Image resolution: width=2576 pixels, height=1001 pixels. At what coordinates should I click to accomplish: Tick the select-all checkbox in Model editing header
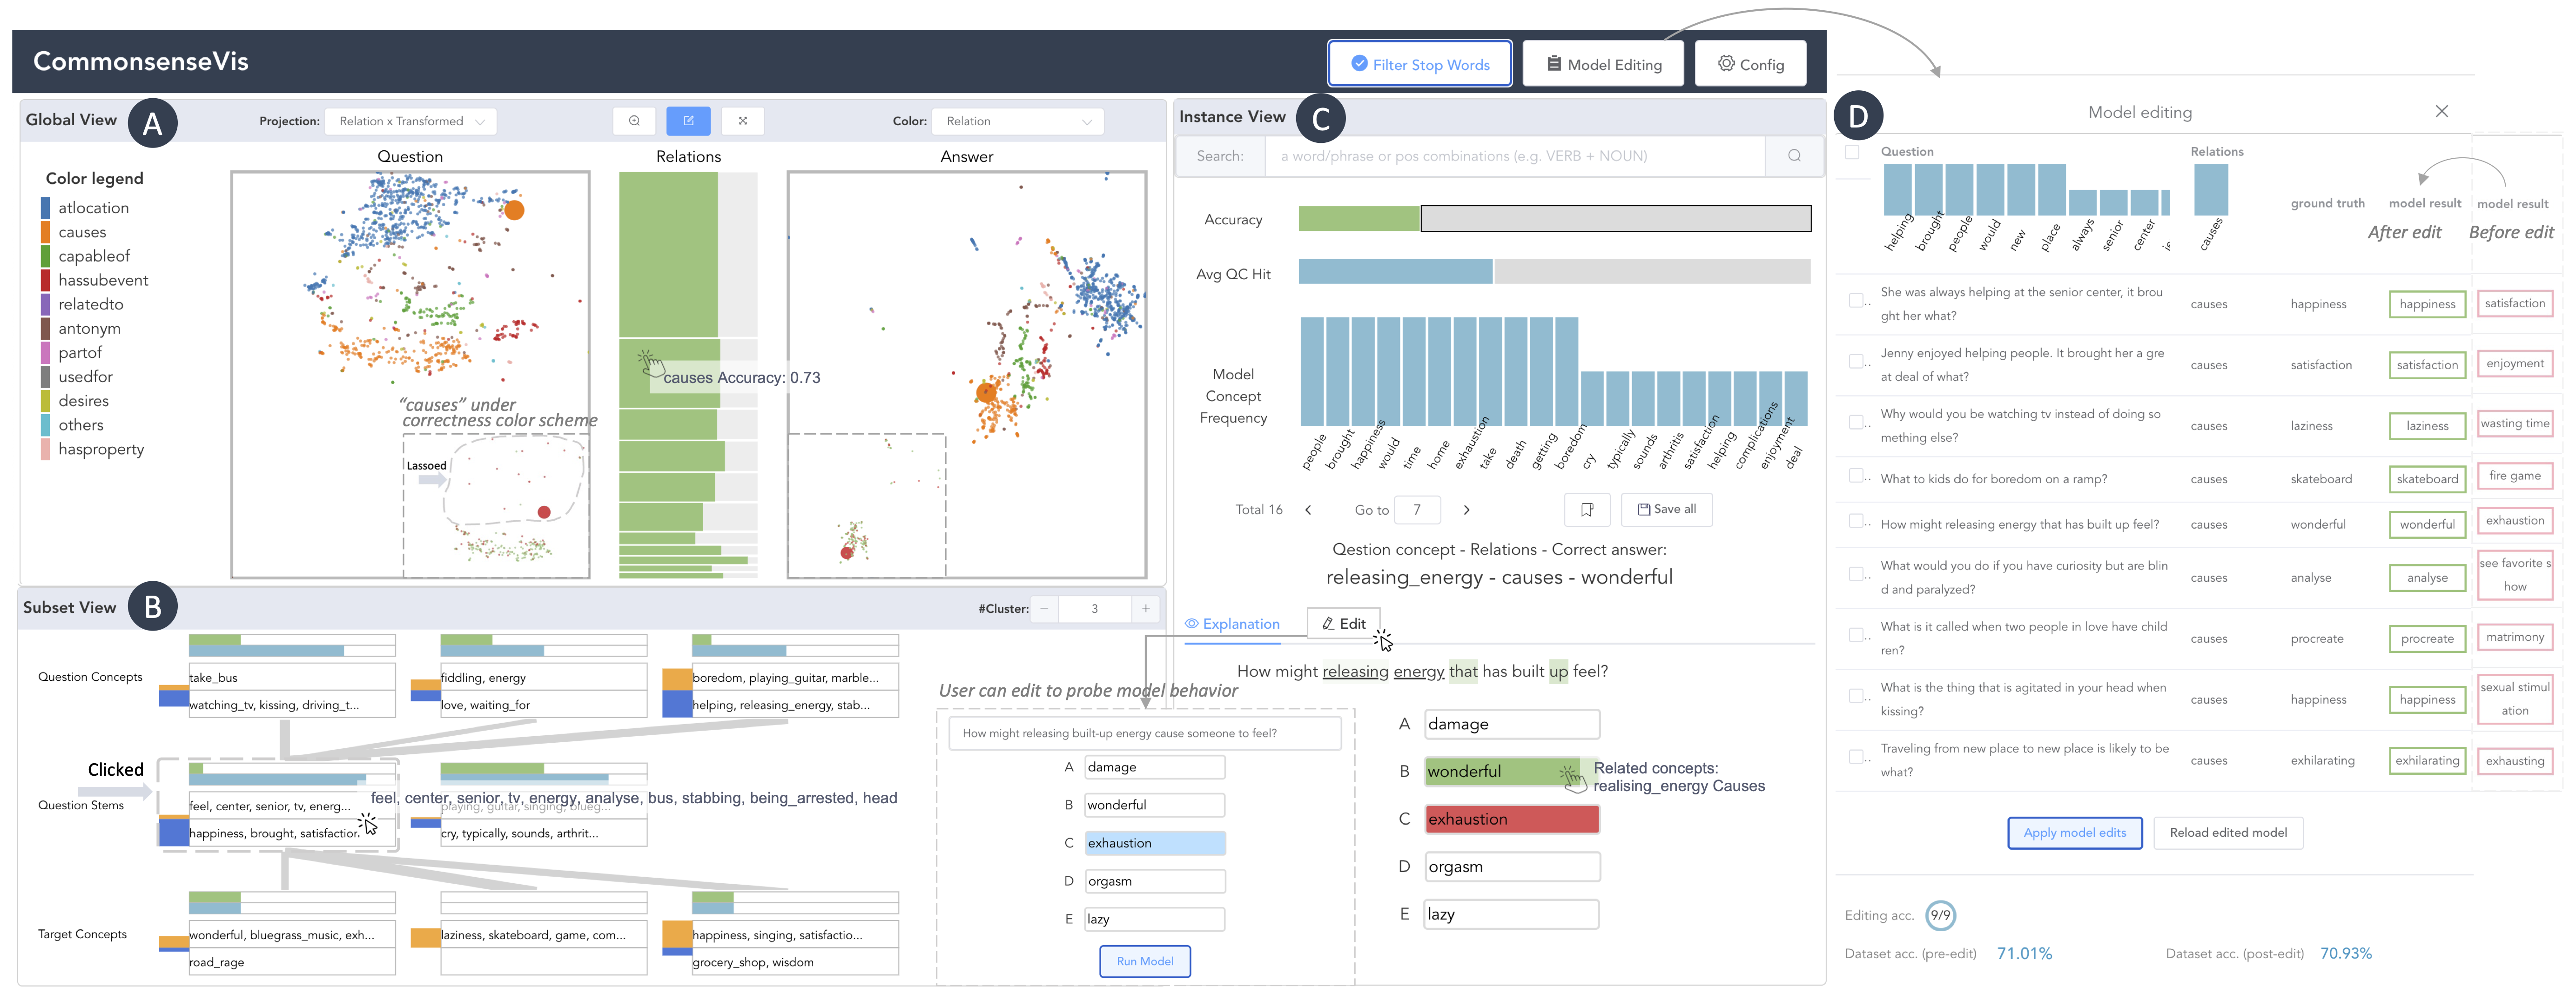1852,152
